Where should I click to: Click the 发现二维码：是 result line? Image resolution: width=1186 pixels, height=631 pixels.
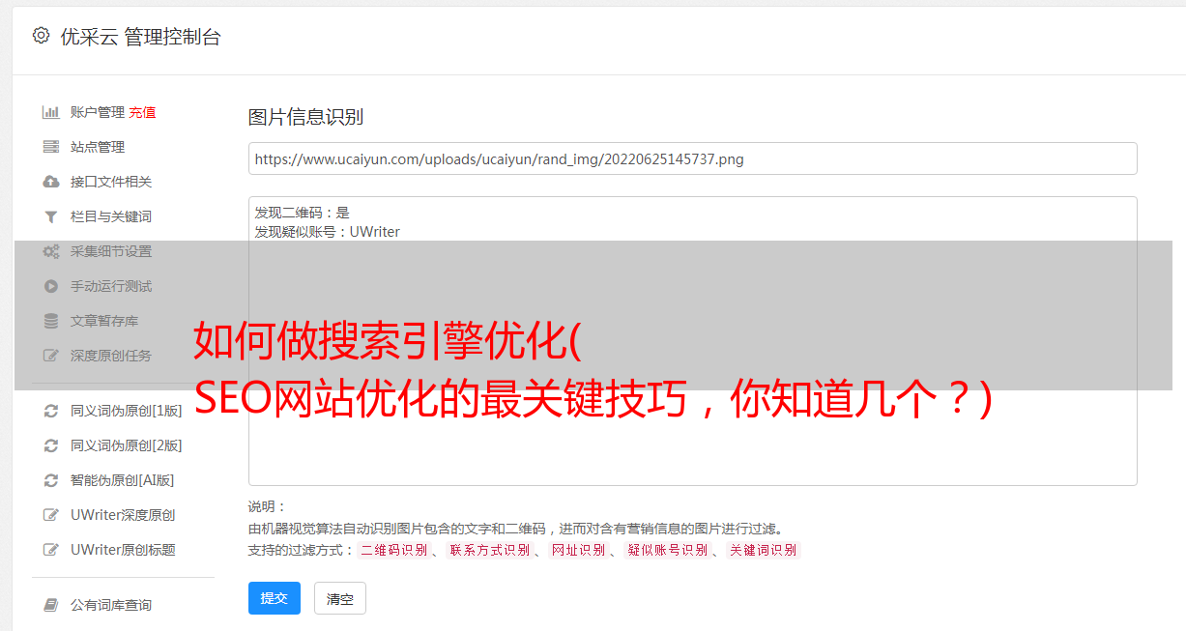click(x=303, y=213)
